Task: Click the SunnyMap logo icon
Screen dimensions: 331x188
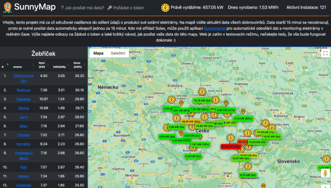Action: pyautogui.click(x=7, y=7)
